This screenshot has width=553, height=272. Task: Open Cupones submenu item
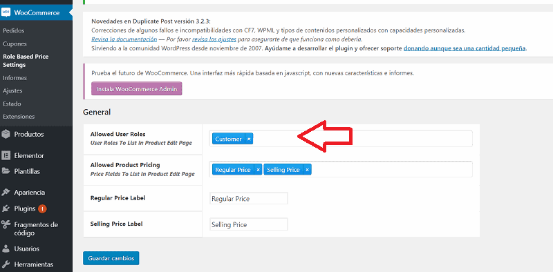click(x=15, y=44)
